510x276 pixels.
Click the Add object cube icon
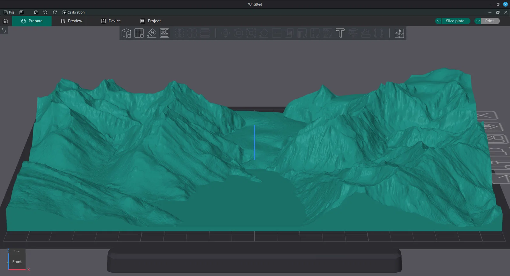pos(126,33)
